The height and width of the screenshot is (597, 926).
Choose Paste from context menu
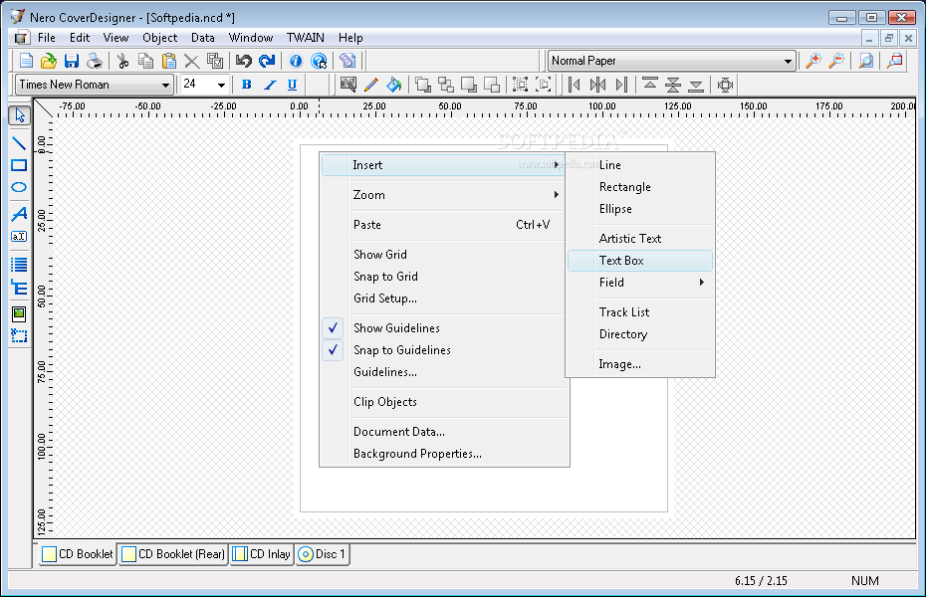tap(444, 225)
